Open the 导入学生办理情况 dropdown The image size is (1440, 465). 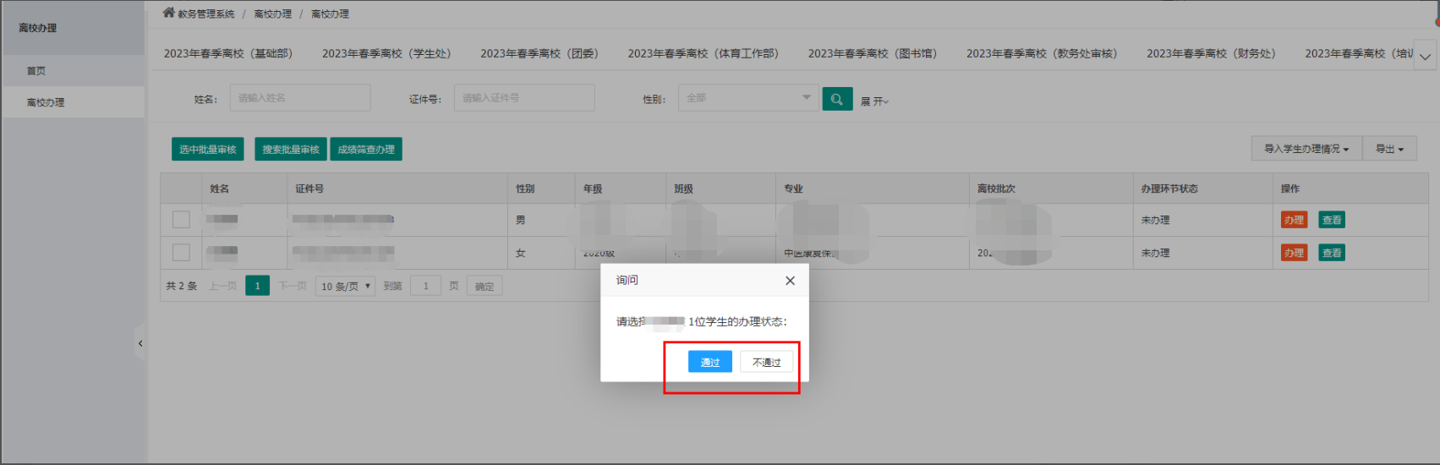coord(1306,149)
